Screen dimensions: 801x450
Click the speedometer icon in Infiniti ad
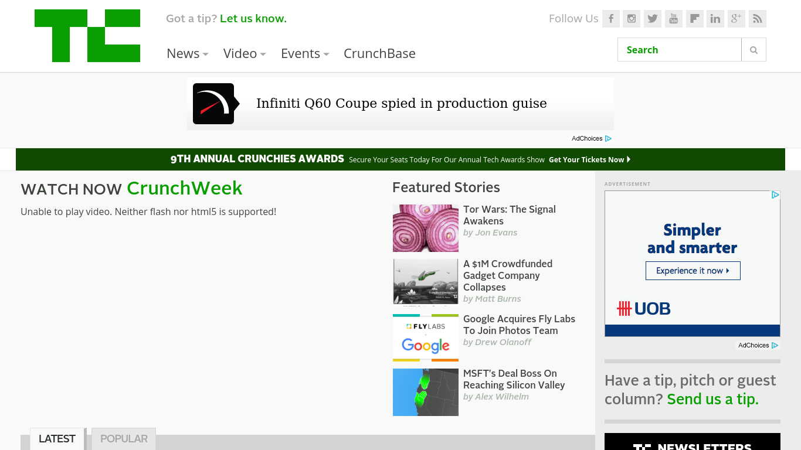tap(214, 104)
